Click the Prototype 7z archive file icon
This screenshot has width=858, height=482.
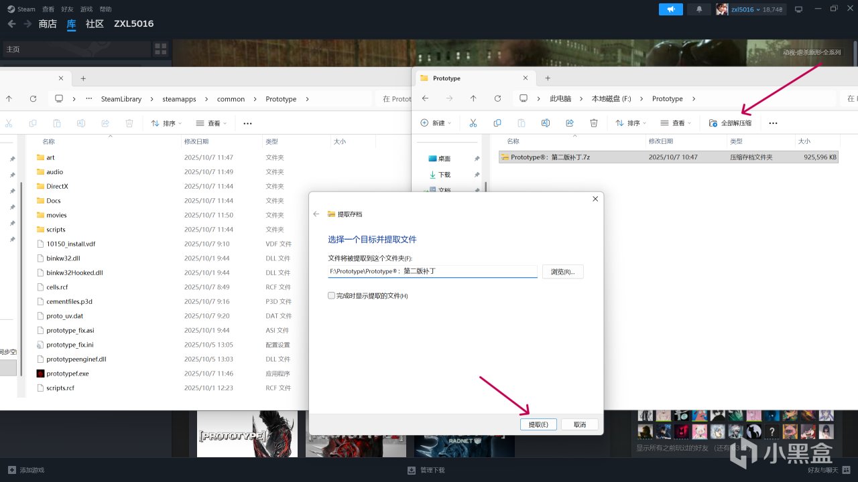pos(505,157)
